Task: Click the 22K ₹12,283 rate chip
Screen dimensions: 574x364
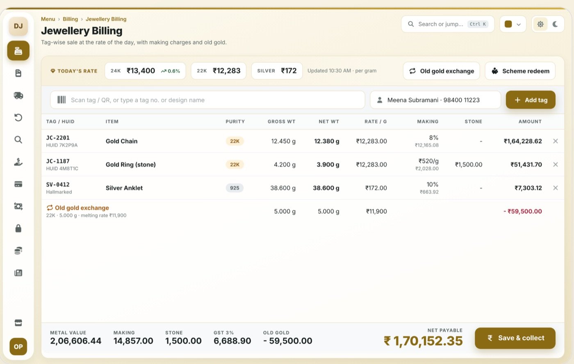Action: point(219,71)
